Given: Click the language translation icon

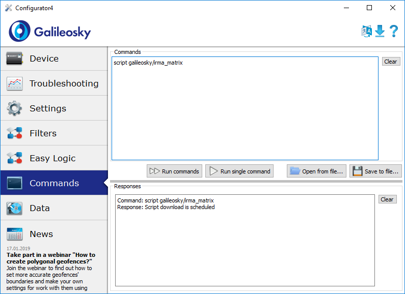Looking at the screenshot, I should click(366, 31).
